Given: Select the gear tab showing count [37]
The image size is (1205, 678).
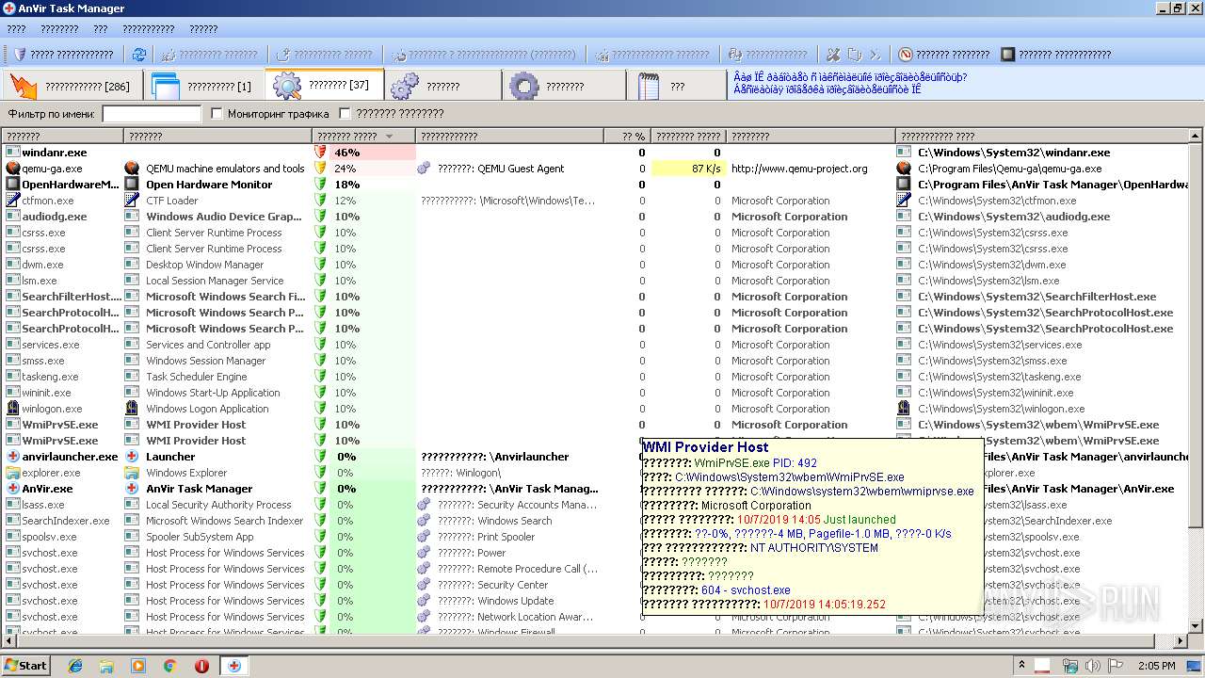Looking at the screenshot, I should point(325,85).
